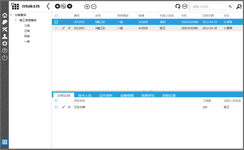The image size is (244, 150).
Task: Edit 江汉大桥 row with pencil icon
Action: (63, 107)
